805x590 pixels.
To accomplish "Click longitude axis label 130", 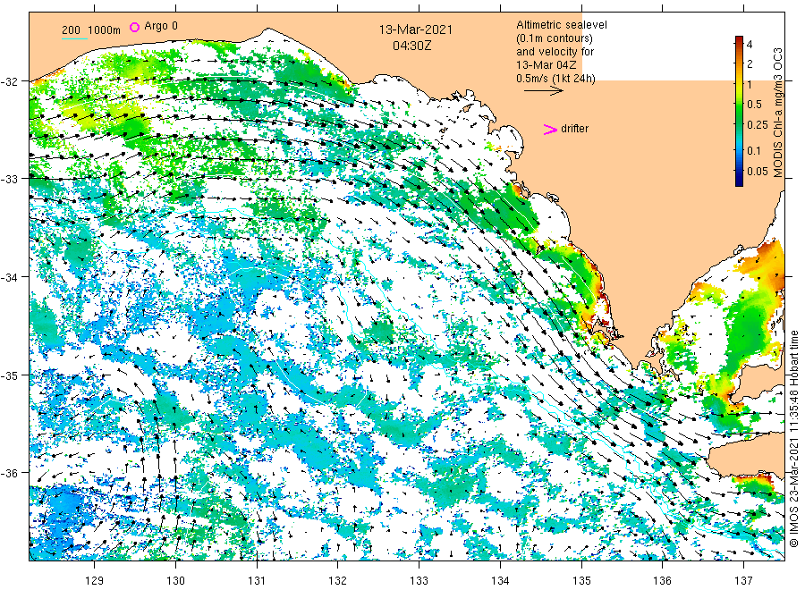I will (x=175, y=581).
